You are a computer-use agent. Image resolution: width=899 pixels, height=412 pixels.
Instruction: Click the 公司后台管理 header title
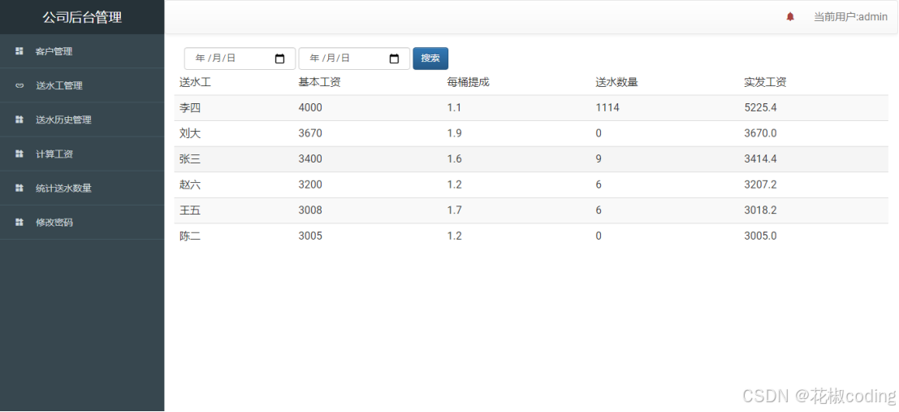[x=82, y=17]
